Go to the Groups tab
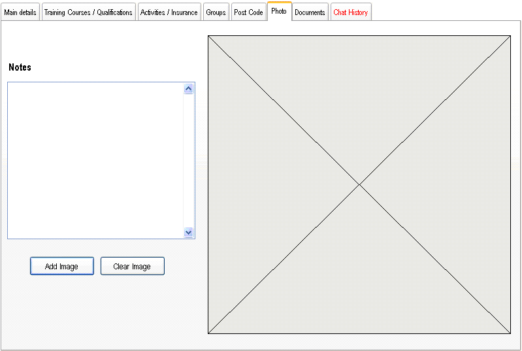 pyautogui.click(x=216, y=12)
